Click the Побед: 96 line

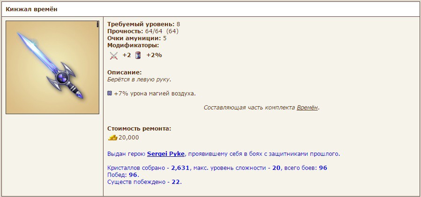pos(123,175)
